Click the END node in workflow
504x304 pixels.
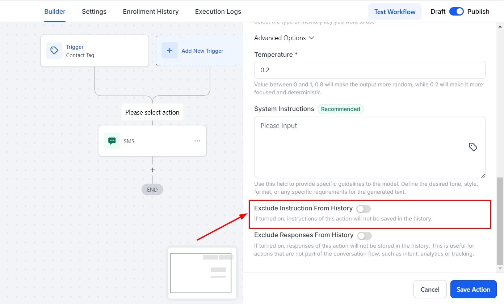click(x=152, y=189)
